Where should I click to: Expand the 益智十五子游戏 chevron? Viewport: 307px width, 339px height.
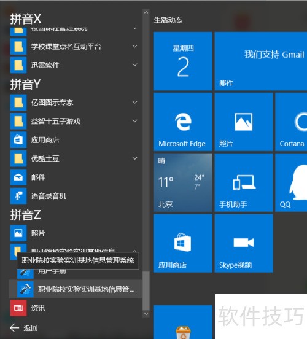click(134, 121)
